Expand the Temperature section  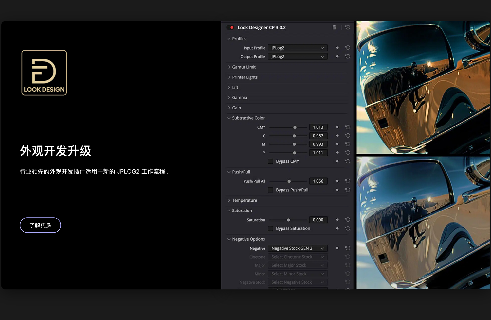(244, 200)
